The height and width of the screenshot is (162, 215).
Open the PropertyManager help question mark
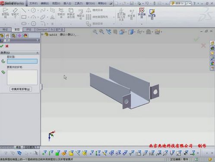click(38, 40)
